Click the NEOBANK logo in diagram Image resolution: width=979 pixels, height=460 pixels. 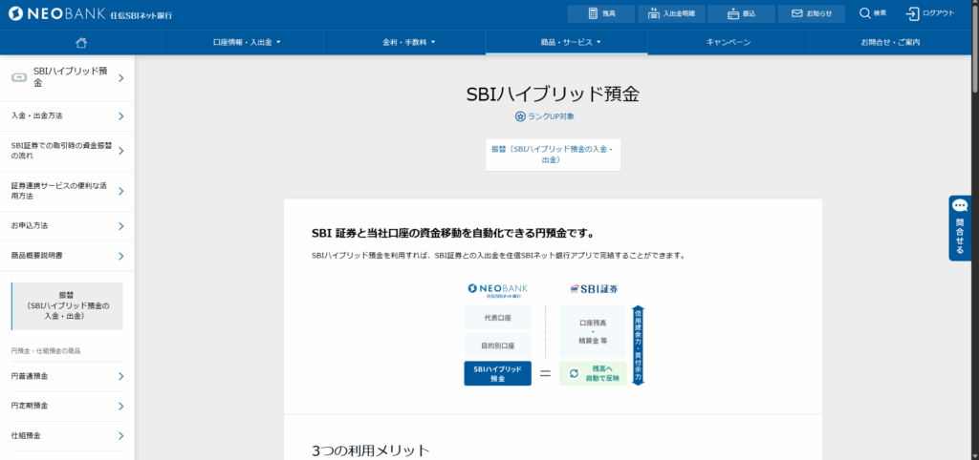(497, 290)
